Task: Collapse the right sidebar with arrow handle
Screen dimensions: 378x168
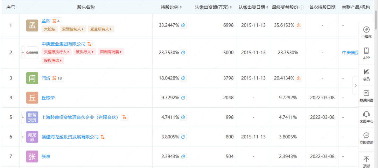Action: (356, 85)
